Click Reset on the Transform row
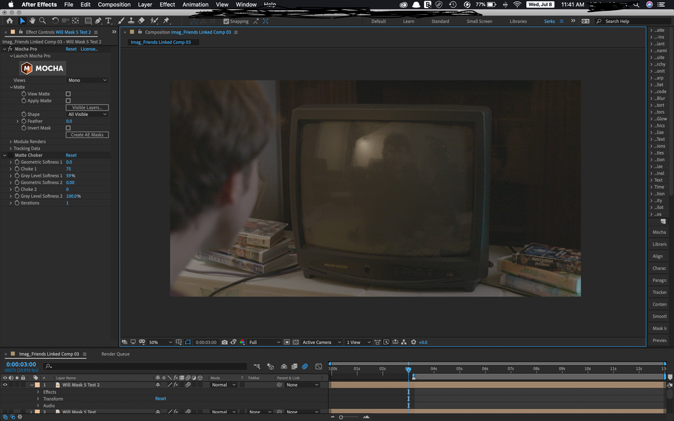The width and height of the screenshot is (674, 421). [160, 399]
